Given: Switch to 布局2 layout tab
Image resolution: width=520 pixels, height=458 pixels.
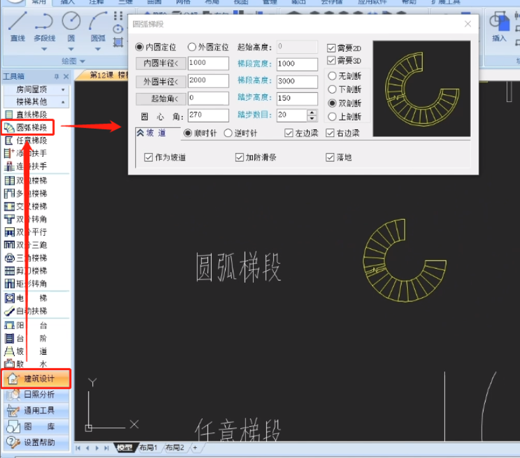Looking at the screenshot, I should tap(175, 448).
